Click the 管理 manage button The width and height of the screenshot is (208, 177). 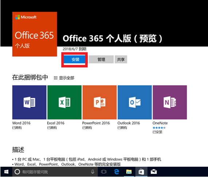tap(101, 59)
